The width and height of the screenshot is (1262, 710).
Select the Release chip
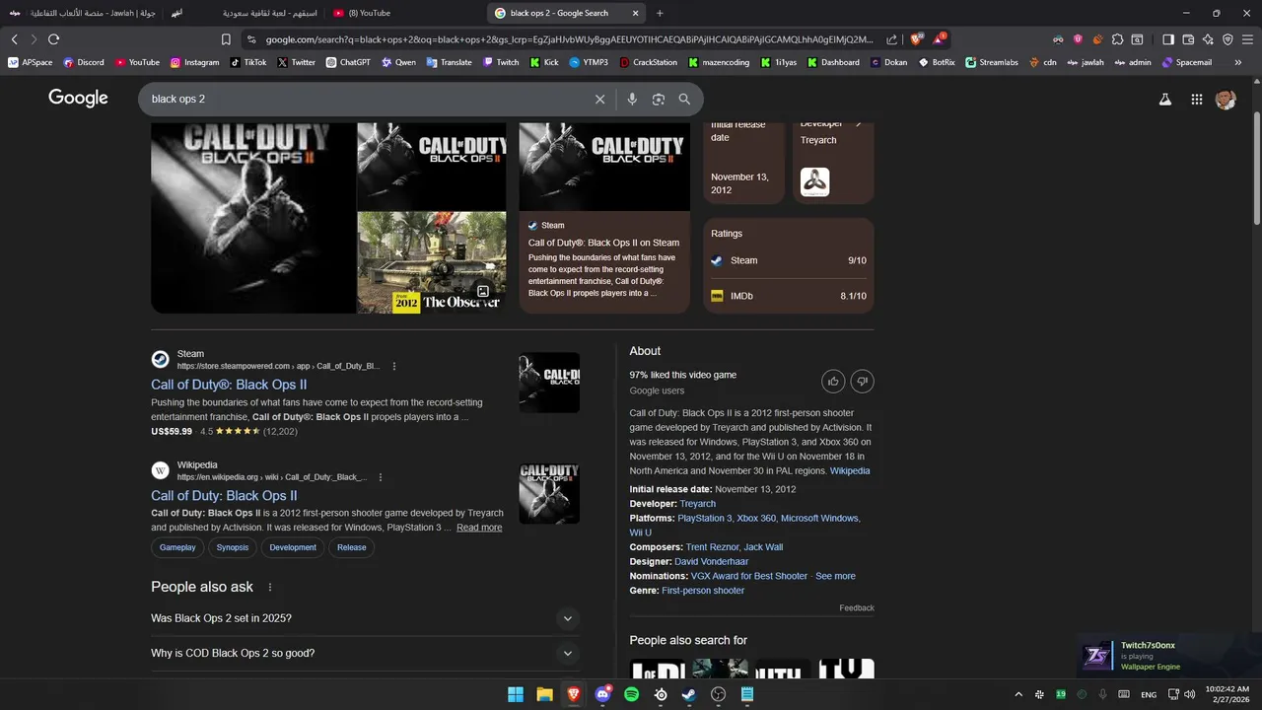[x=351, y=547]
